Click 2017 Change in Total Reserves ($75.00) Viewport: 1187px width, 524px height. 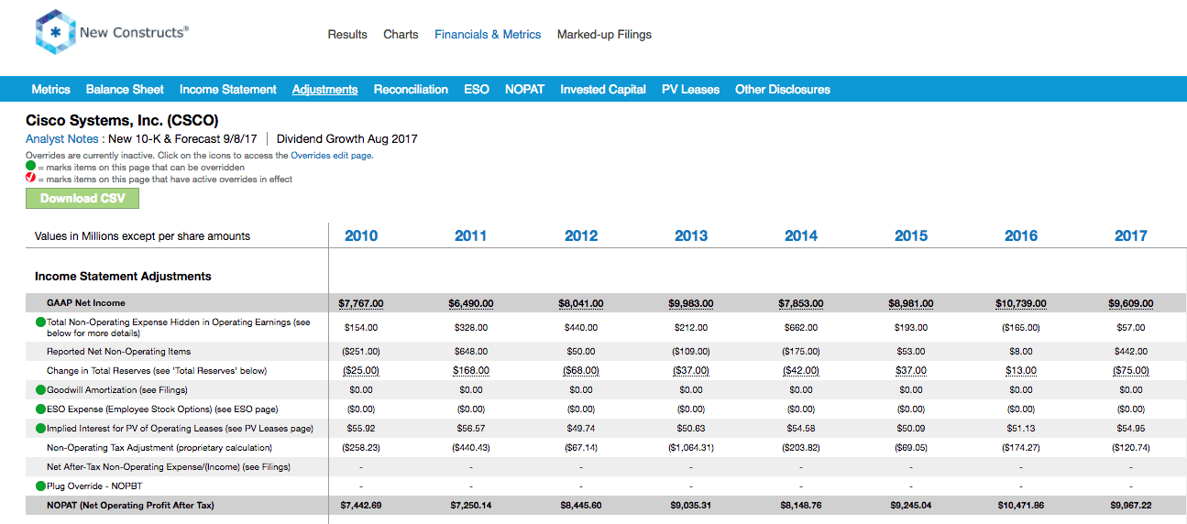tap(1131, 371)
